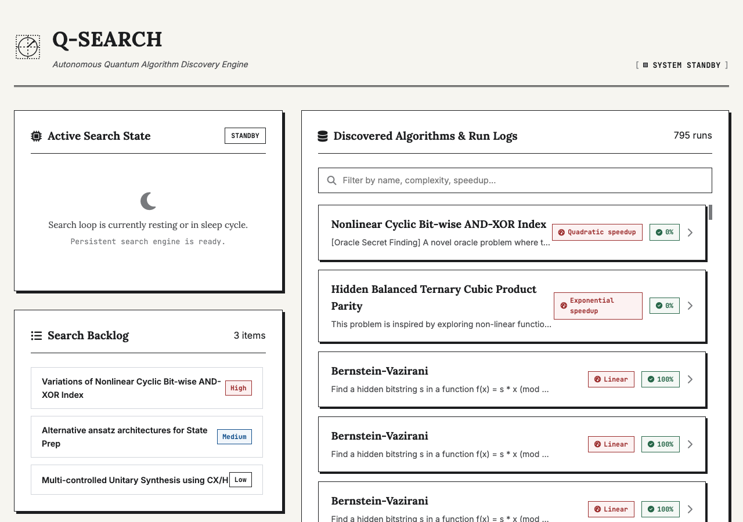
Task: Expand the third Bernstein-Vazirani entry chevron
Action: point(690,509)
